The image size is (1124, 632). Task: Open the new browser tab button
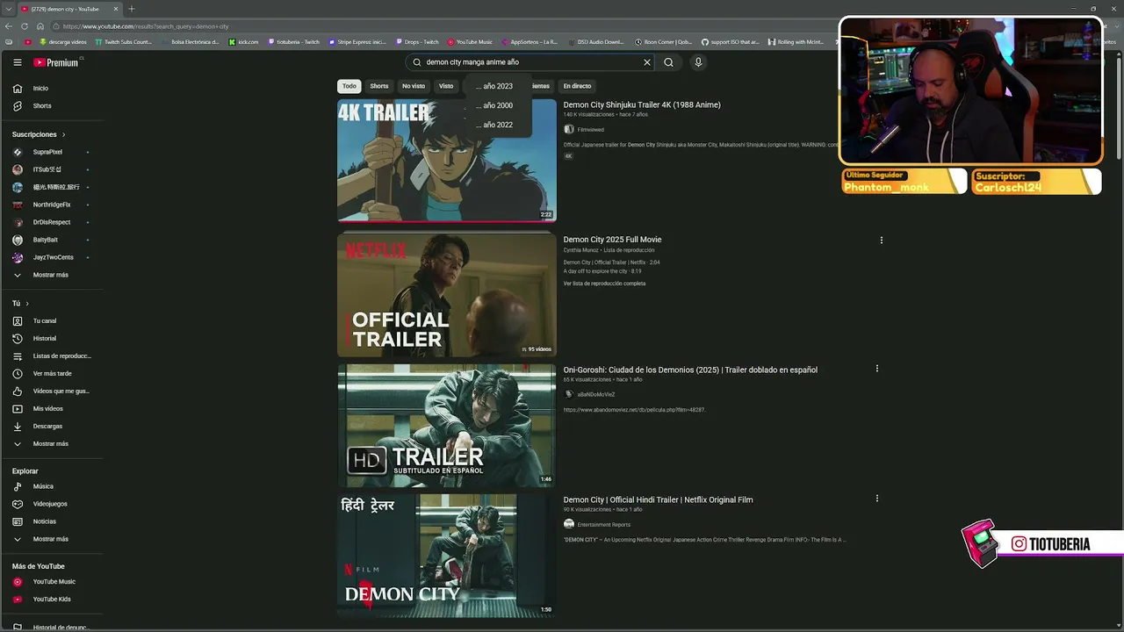[131, 9]
